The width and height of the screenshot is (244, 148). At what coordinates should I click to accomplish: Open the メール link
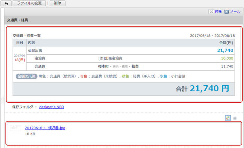click(x=235, y=11)
